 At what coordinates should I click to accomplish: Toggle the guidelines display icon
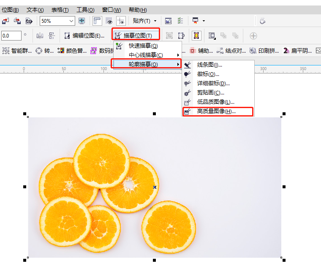coord(121,21)
